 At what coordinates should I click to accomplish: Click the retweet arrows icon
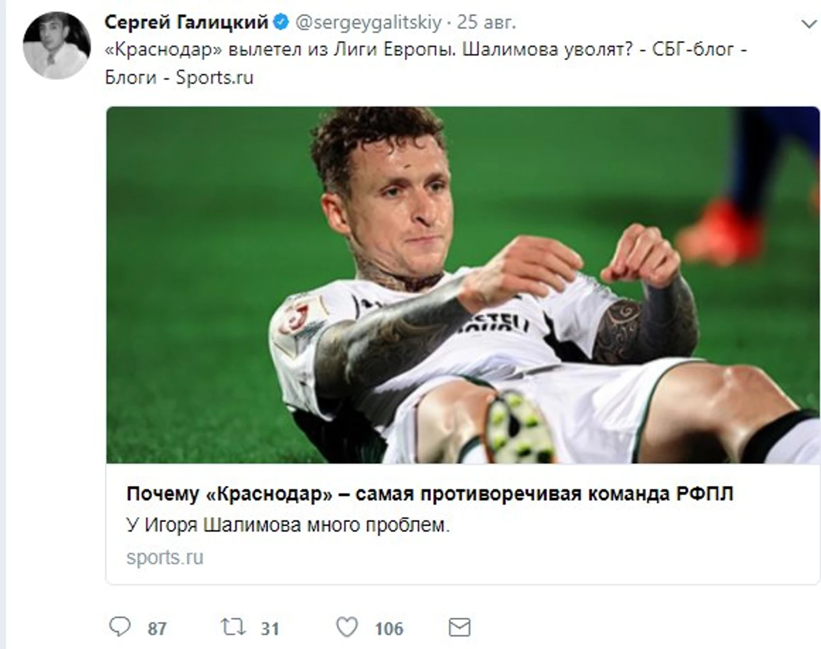(233, 627)
